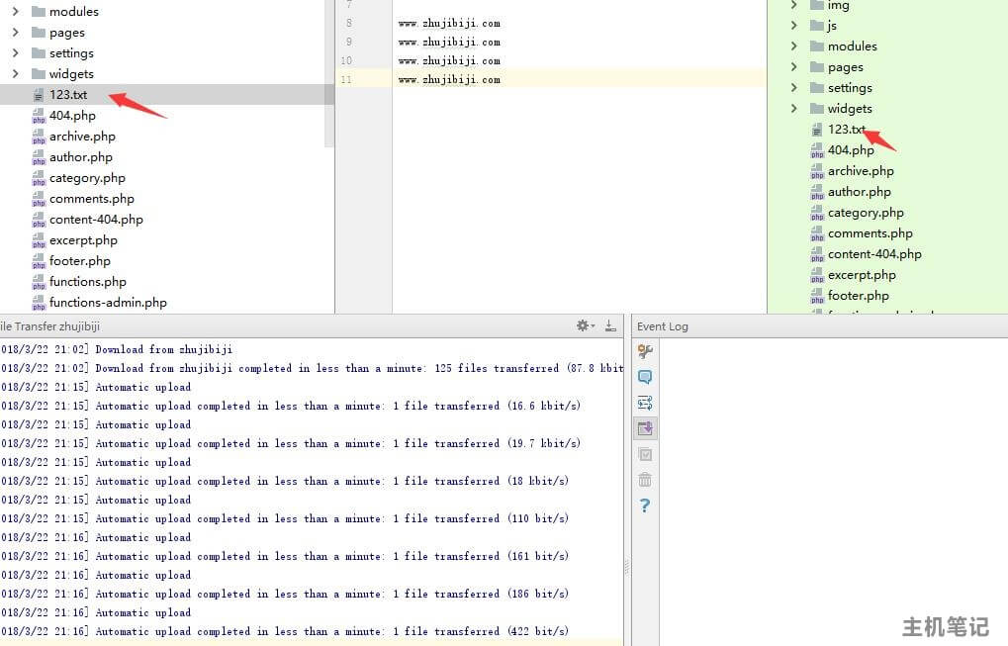The image size is (1008, 646).
Task: Toggle soft wraps in Event Log
Action: (645, 403)
